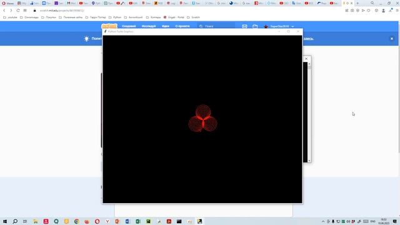Open Windows search from the taskbar
The height and width of the screenshot is (225, 400).
tap(15, 221)
